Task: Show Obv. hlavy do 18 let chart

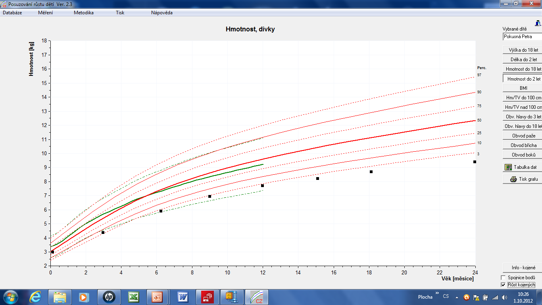Action: pyautogui.click(x=522, y=126)
